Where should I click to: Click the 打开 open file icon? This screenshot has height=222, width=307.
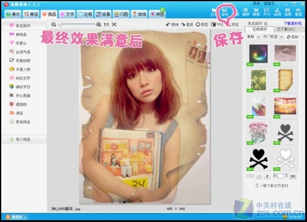(x=214, y=12)
